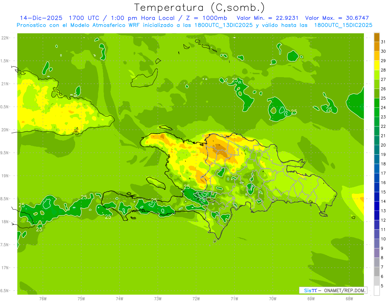Select the '1800UTC_15DIC2025' valid-until time

343,25
